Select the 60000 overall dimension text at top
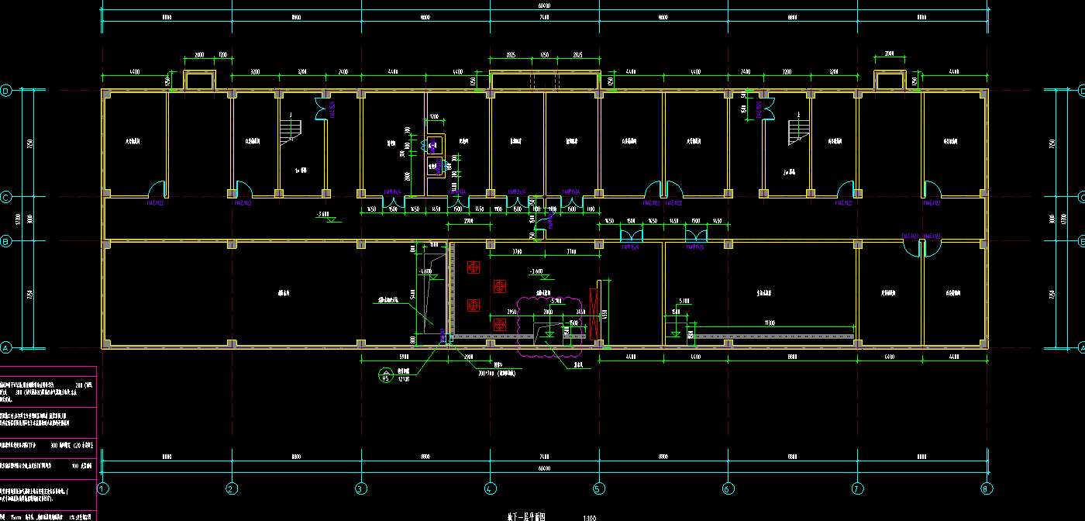Viewport: 1085px width, 521px height. [543, 5]
